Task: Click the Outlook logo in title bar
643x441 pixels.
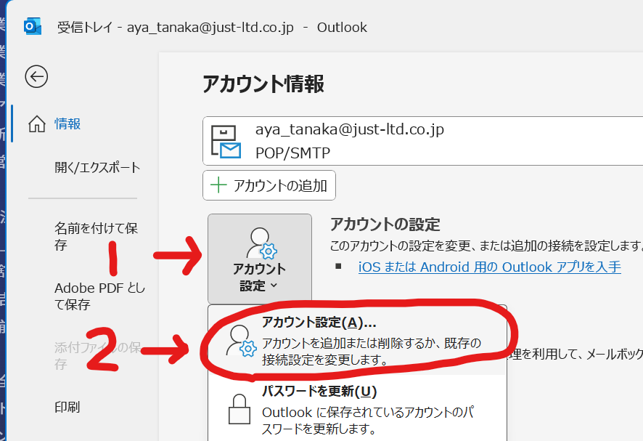Action: 33,27
